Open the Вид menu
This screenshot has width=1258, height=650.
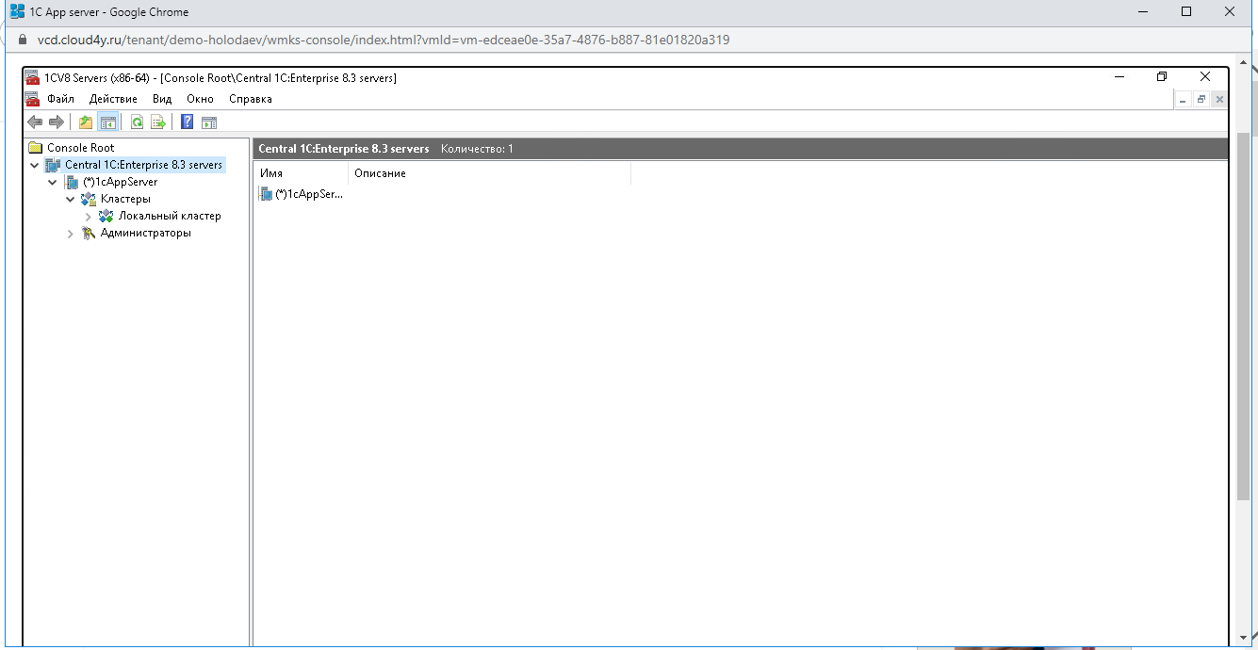[x=162, y=98]
